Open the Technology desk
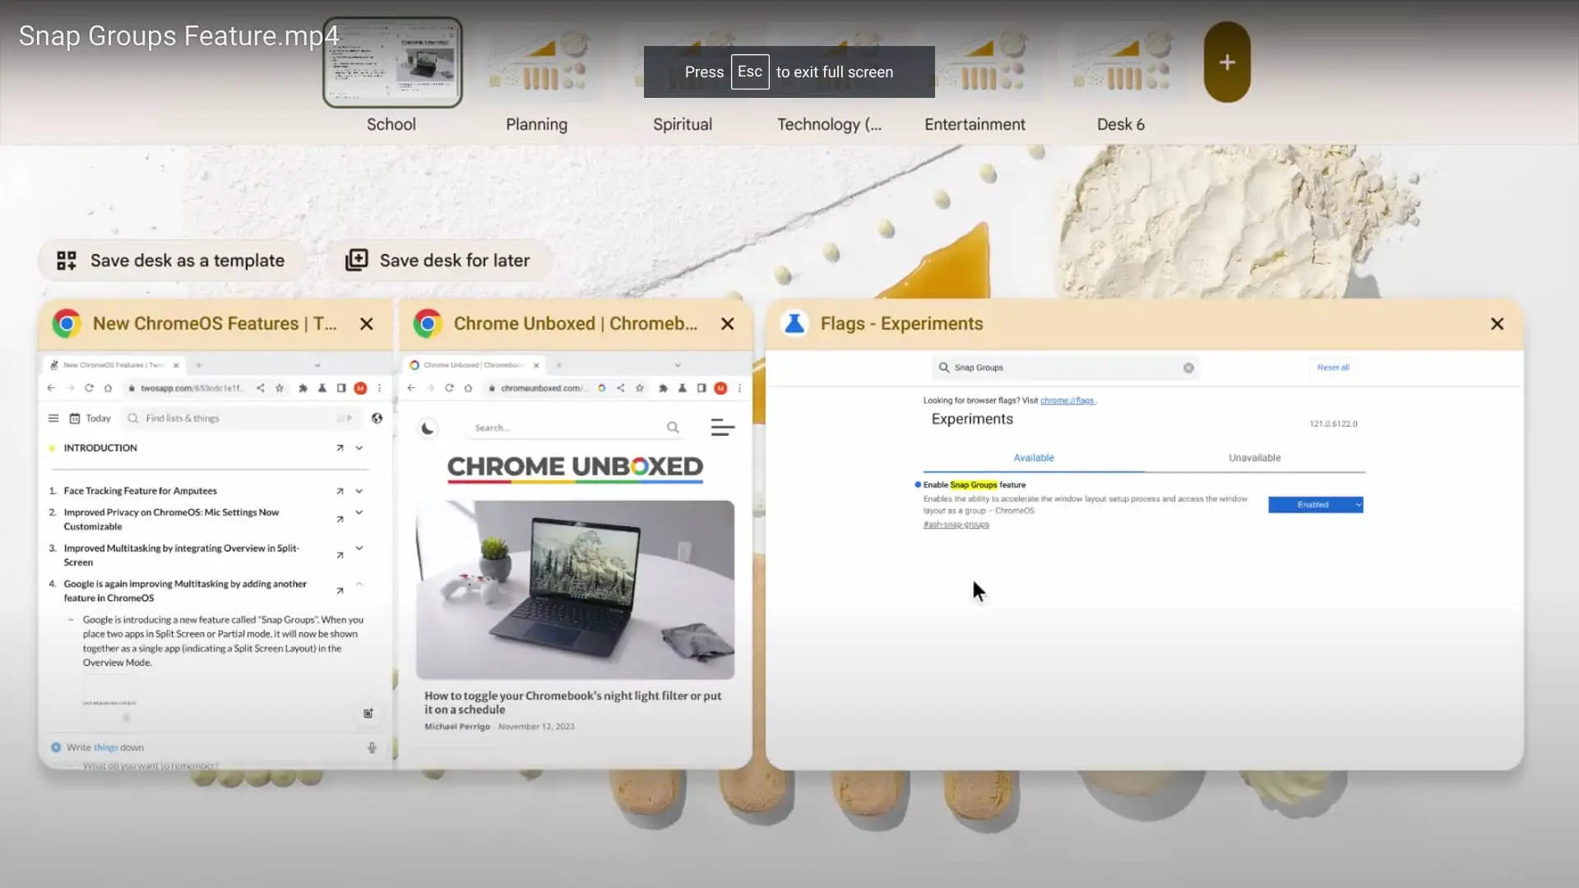The height and width of the screenshot is (888, 1579). [828, 124]
